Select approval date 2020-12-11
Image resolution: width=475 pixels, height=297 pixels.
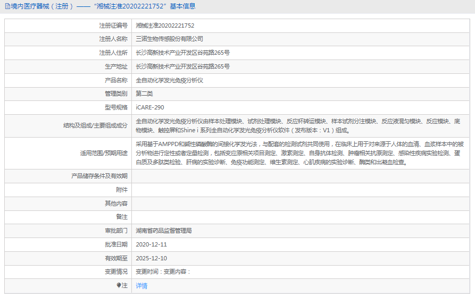(152, 244)
